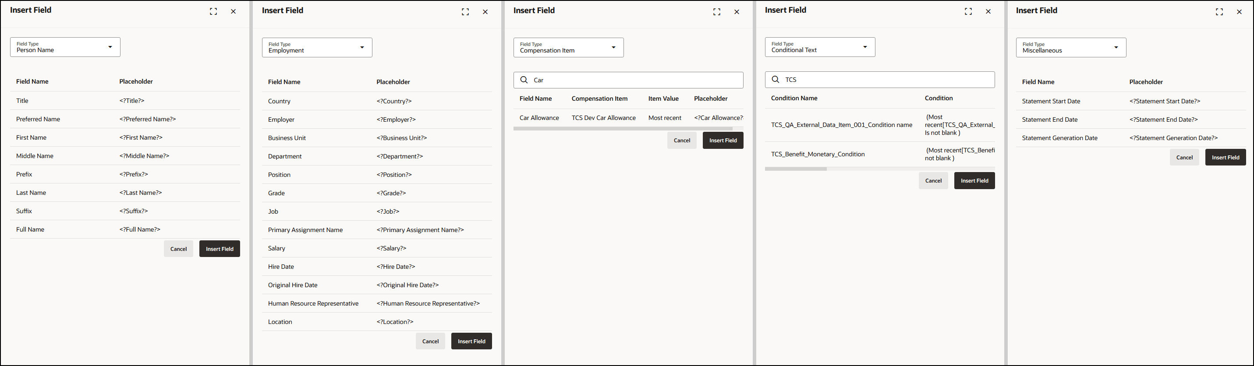
Task: Expand the Compensation Item dialog to full screen
Action: click(x=716, y=12)
